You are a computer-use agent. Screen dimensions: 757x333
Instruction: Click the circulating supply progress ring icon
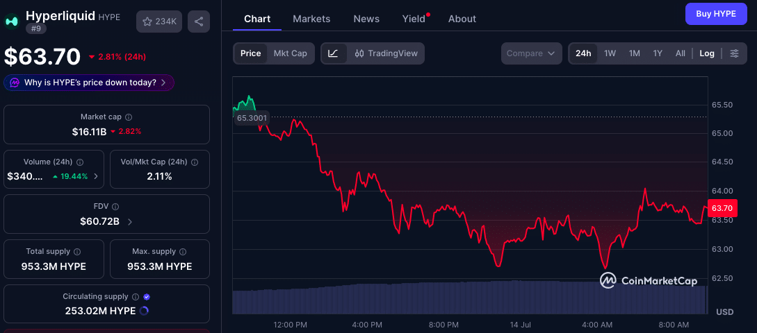[144, 311]
